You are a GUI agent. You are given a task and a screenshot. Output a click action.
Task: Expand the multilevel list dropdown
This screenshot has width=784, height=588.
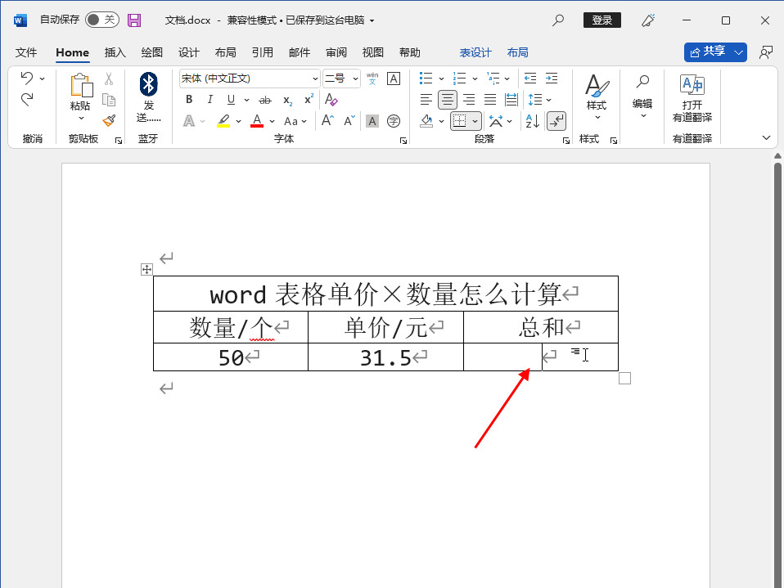click(x=507, y=79)
